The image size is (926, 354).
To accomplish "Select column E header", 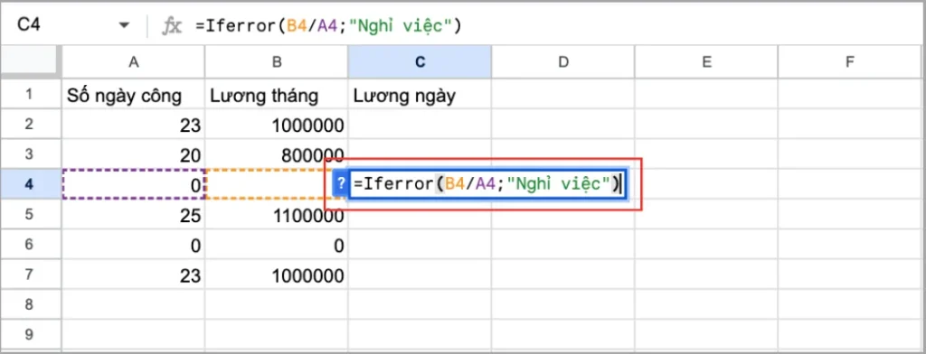I will (706, 62).
